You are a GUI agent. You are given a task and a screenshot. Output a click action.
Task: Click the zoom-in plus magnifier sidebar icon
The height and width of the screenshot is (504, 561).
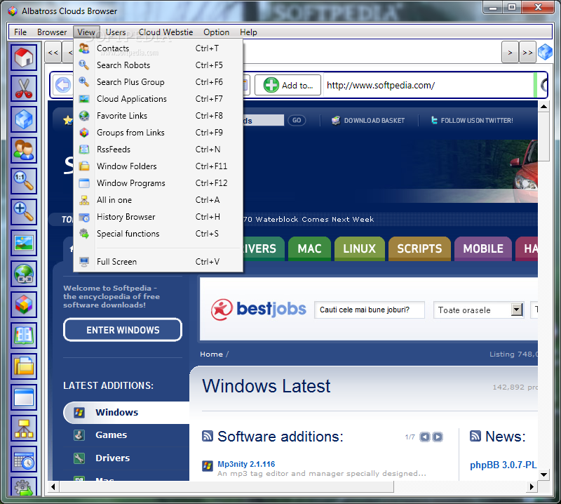pos(24,212)
